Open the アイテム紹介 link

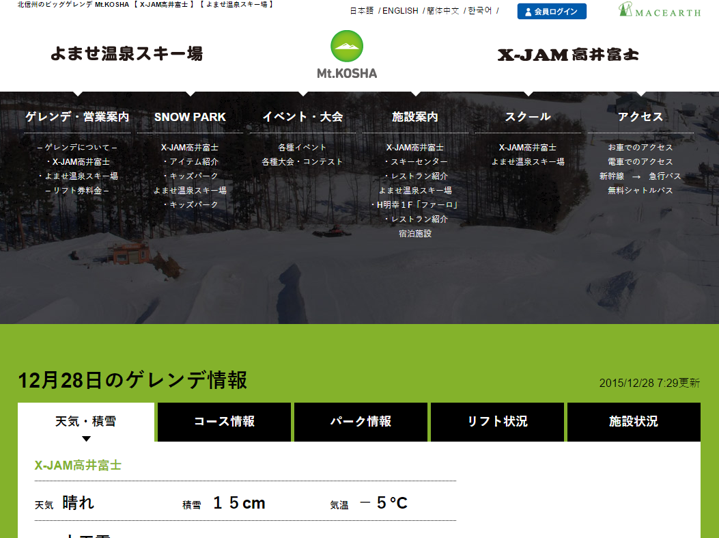[x=190, y=161]
